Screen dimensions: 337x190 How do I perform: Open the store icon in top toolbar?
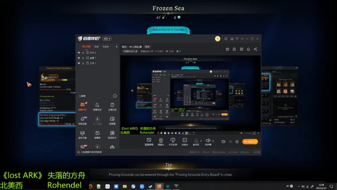[x=241, y=49]
